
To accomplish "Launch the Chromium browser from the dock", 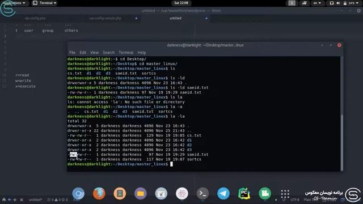I will pos(78,193).
